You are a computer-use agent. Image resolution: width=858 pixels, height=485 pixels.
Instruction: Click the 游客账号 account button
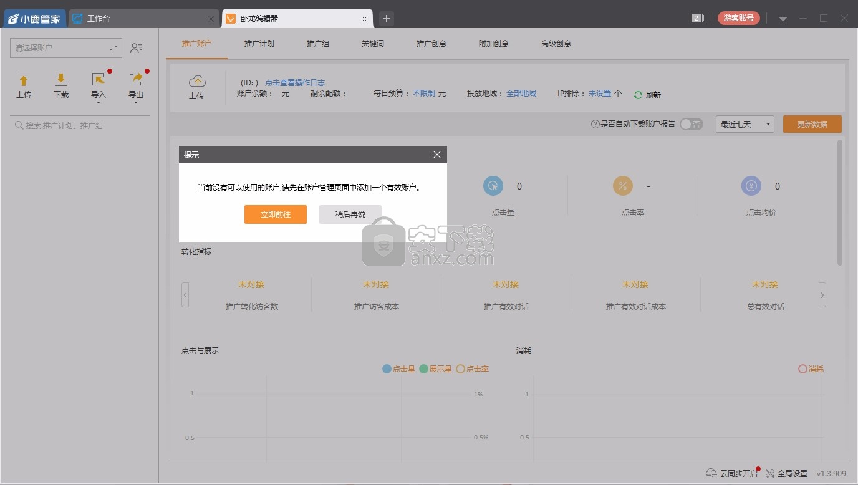coord(739,18)
